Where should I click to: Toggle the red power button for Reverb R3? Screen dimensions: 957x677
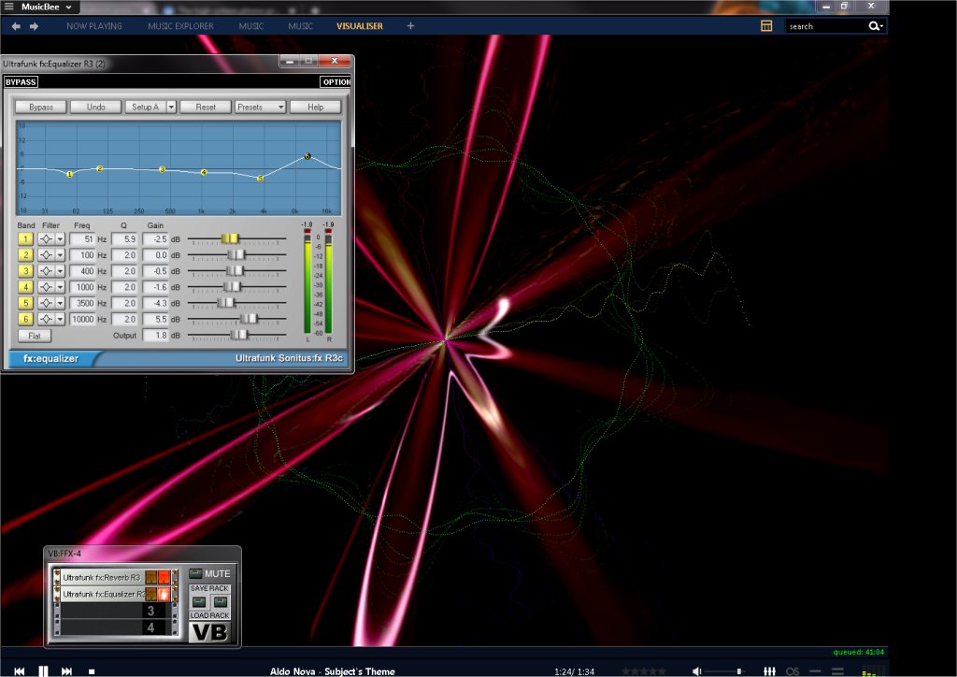point(164,577)
